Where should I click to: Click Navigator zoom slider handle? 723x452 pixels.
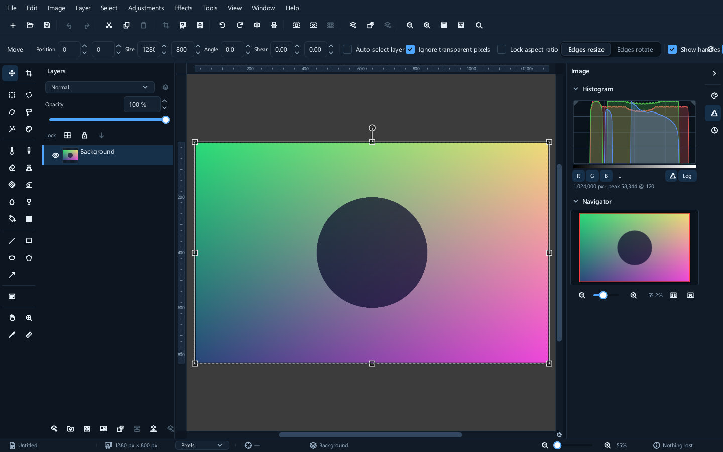(603, 295)
